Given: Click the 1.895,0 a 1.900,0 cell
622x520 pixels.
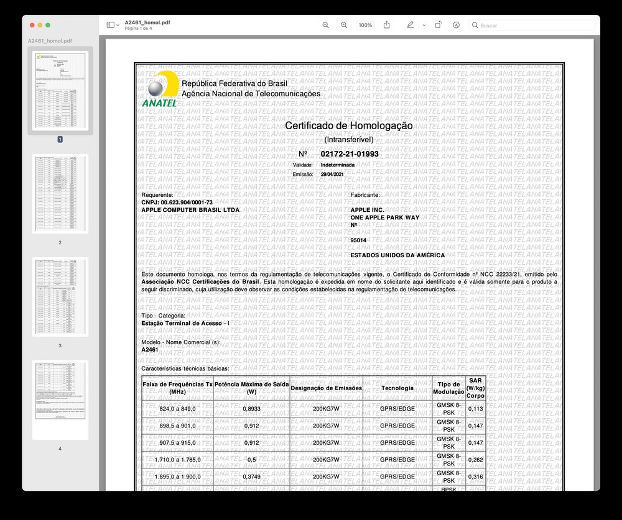Looking at the screenshot, I should [x=177, y=477].
